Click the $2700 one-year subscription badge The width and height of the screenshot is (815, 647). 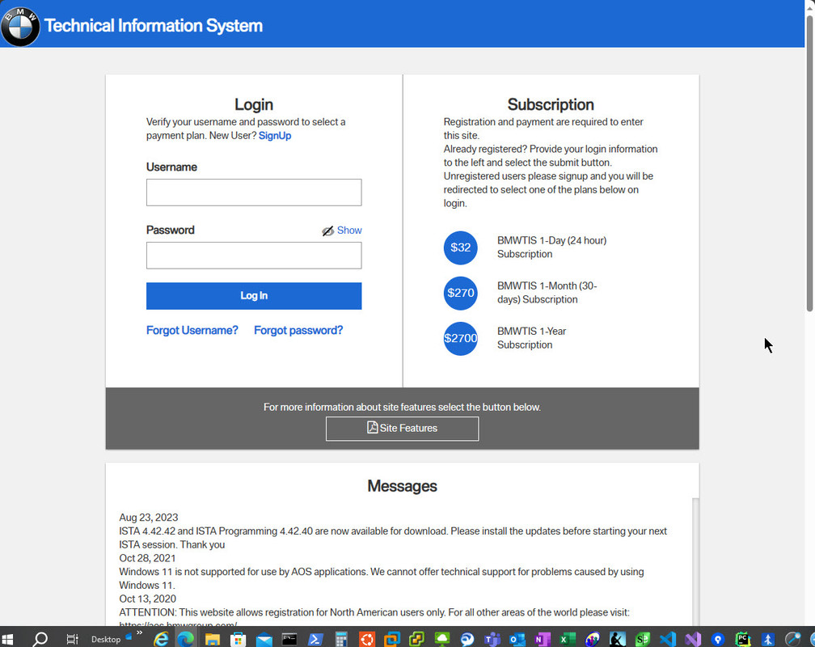461,338
